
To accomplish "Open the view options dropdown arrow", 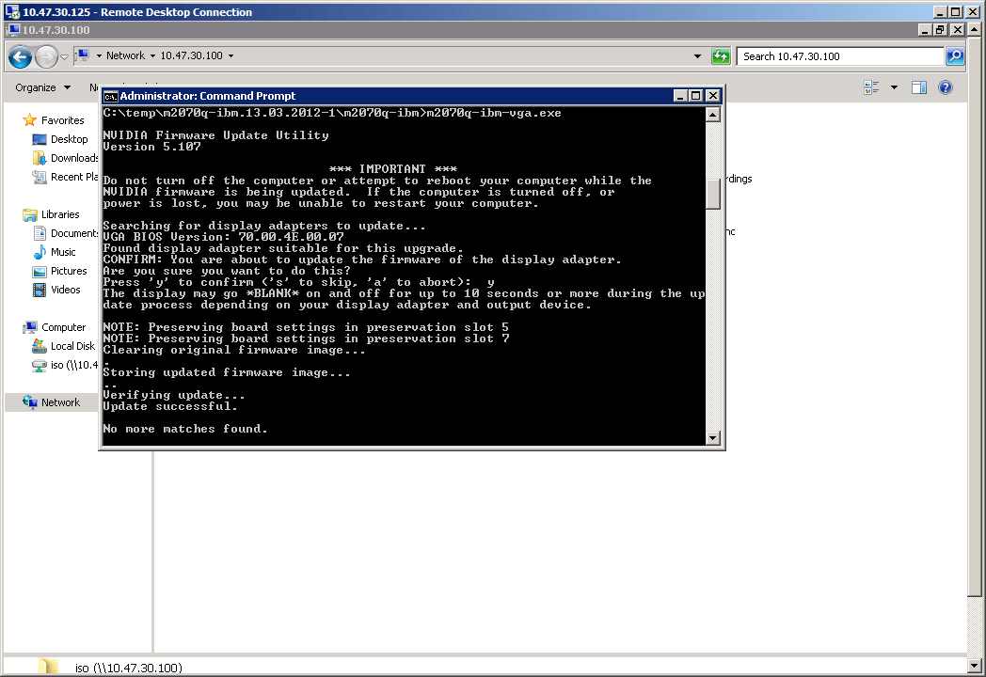I will [x=894, y=88].
